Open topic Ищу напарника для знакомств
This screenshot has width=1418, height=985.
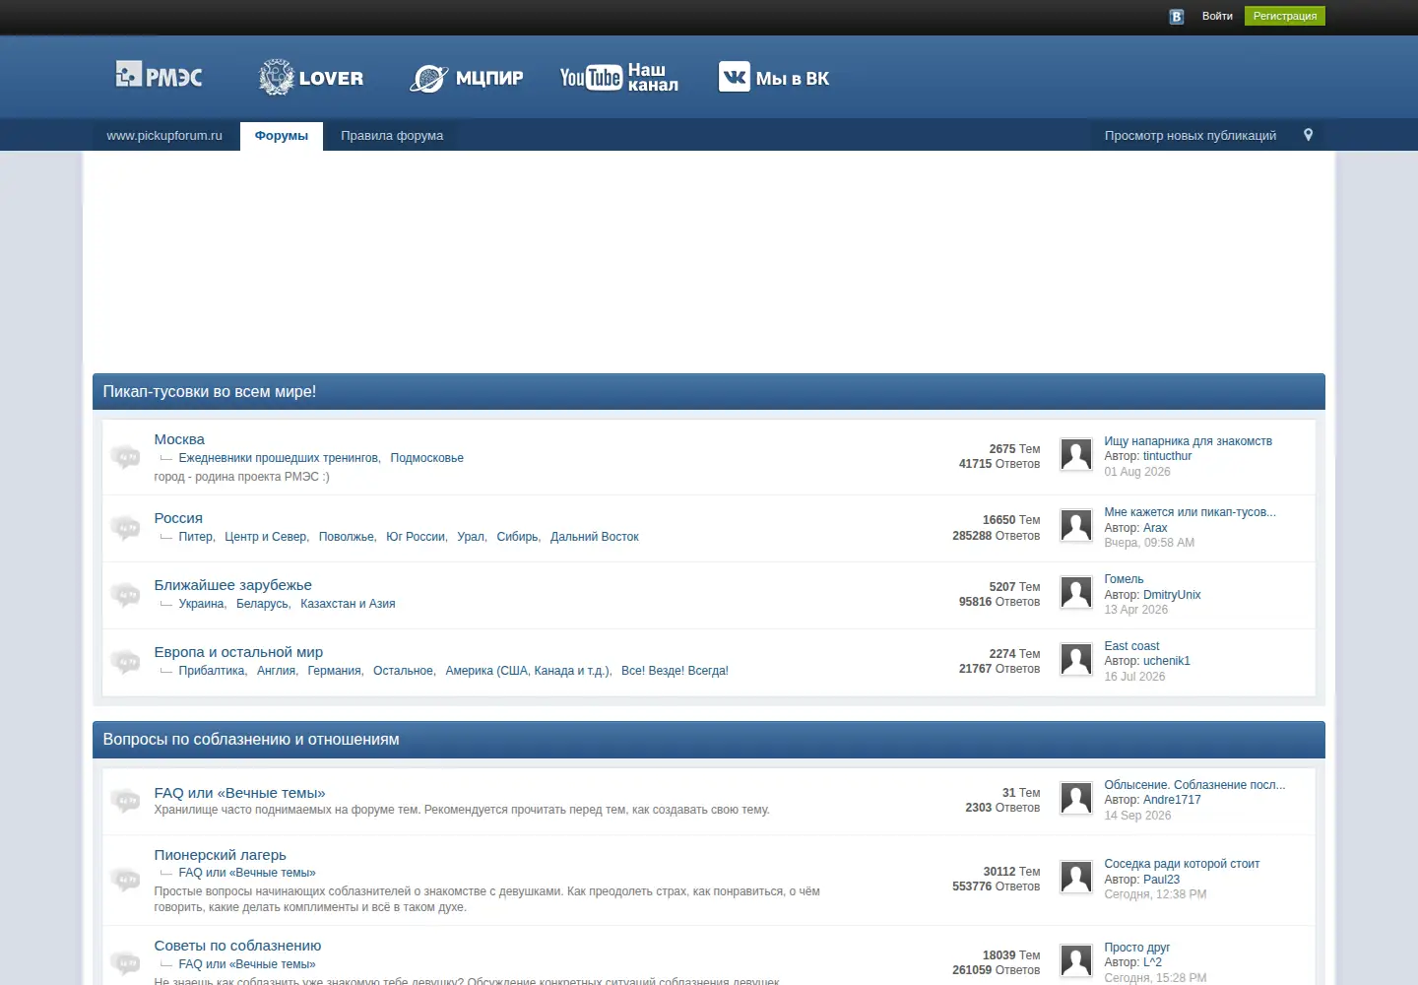point(1188,441)
